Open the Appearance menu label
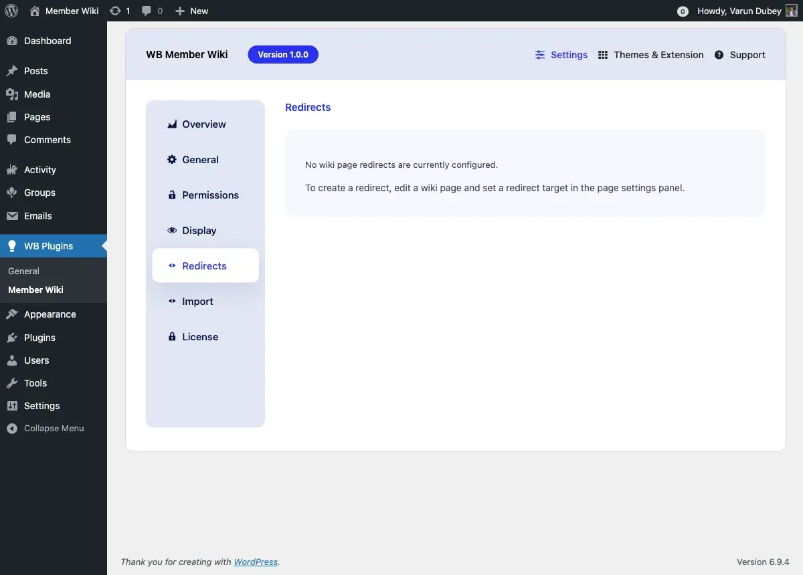This screenshot has height=575, width=803. (x=50, y=314)
